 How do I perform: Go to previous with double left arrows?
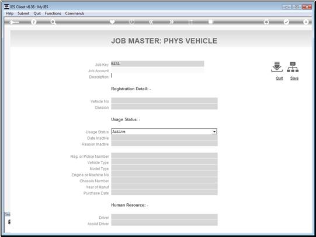pyautogui.click(x=151, y=22)
